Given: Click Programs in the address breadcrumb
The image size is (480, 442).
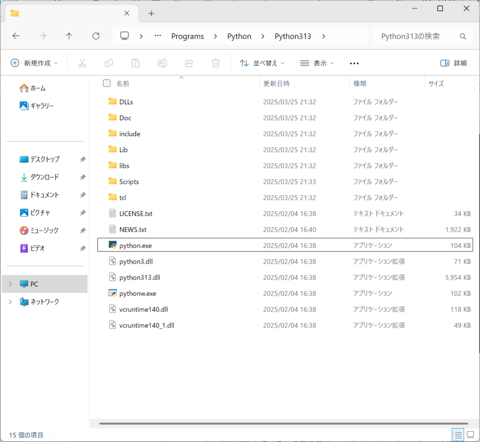Looking at the screenshot, I should tap(187, 37).
